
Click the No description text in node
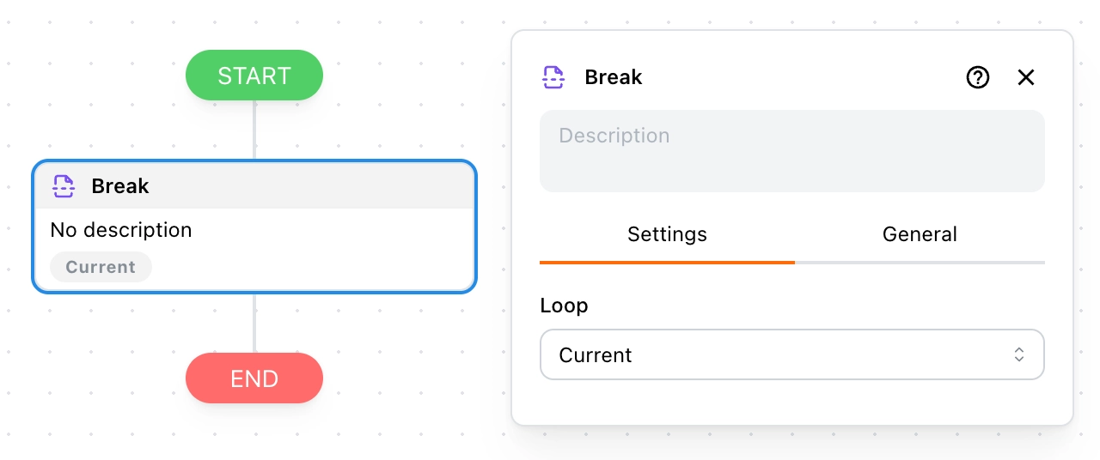[121, 230]
